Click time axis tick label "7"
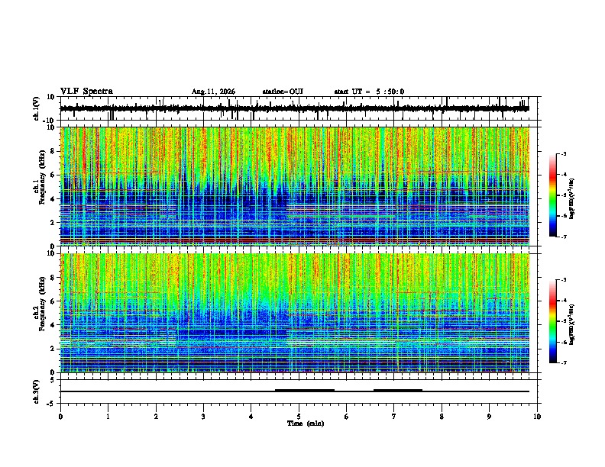This screenshot has height=467, width=605. coord(394,417)
